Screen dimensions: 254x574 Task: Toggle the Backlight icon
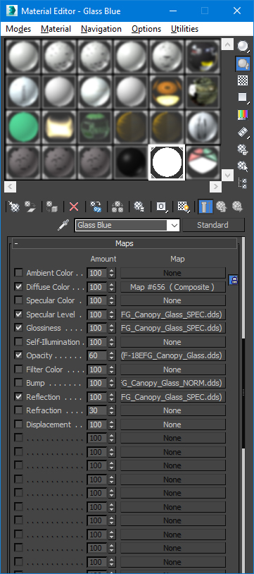[x=243, y=63]
